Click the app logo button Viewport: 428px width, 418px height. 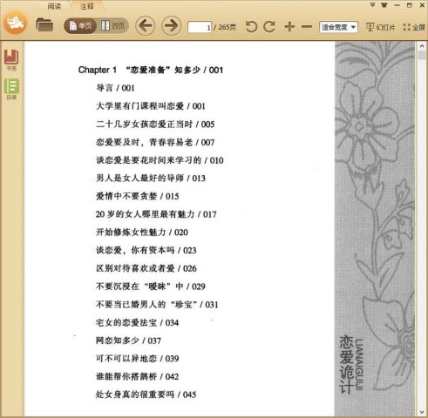[16, 23]
